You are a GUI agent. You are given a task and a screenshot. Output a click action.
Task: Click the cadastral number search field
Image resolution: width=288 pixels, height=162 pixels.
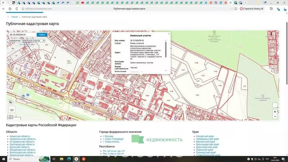[22, 35]
